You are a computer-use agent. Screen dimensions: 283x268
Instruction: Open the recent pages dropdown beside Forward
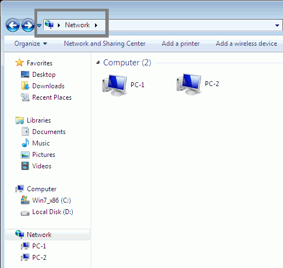(39, 26)
